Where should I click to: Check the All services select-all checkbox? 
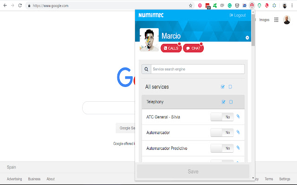pyautogui.click(x=223, y=86)
